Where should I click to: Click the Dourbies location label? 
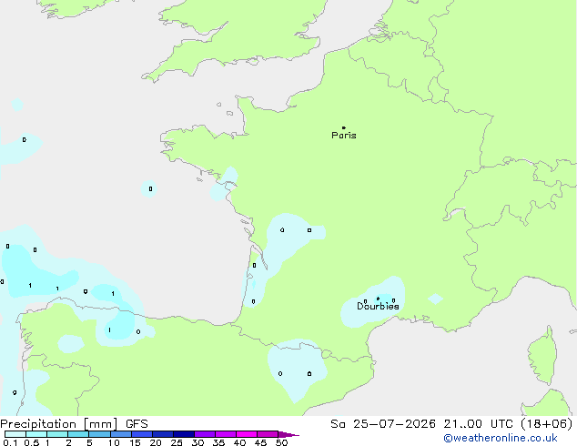[378, 306]
